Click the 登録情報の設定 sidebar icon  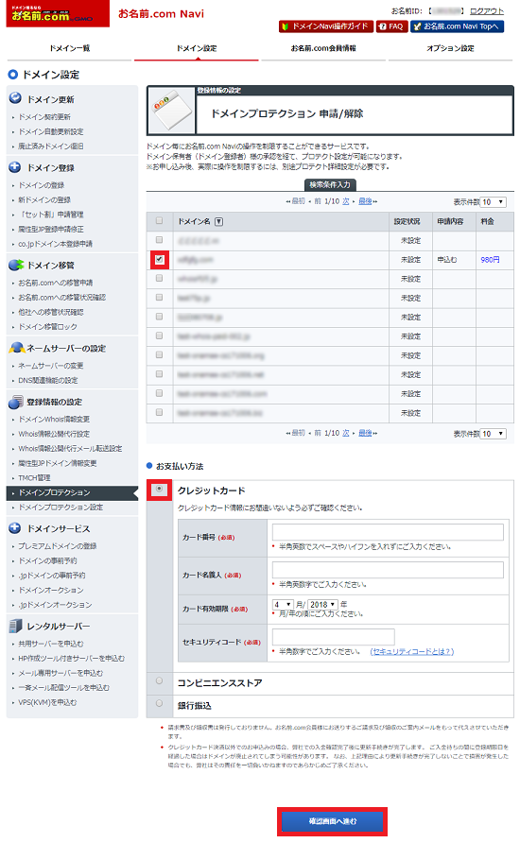(x=16, y=402)
